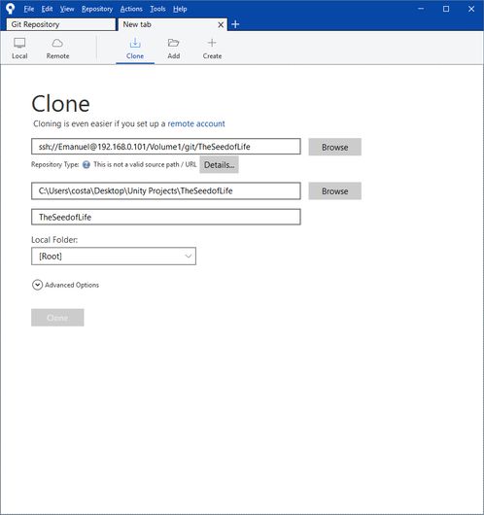484x515 pixels.
Task: Browse for the source path
Action: click(335, 147)
